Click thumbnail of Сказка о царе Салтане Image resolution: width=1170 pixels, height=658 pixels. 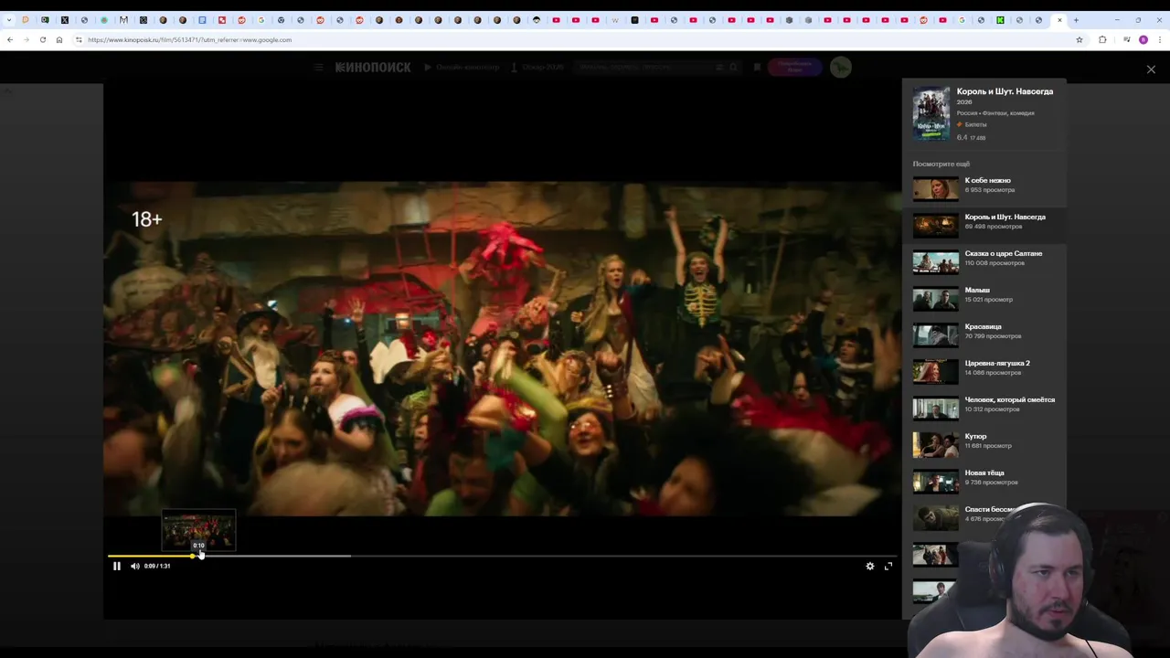point(936,261)
